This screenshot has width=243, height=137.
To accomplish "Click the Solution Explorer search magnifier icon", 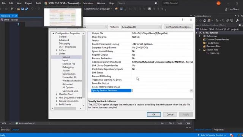I will pos(240,25).
